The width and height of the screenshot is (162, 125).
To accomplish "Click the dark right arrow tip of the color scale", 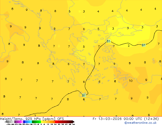I will point(74,122).
